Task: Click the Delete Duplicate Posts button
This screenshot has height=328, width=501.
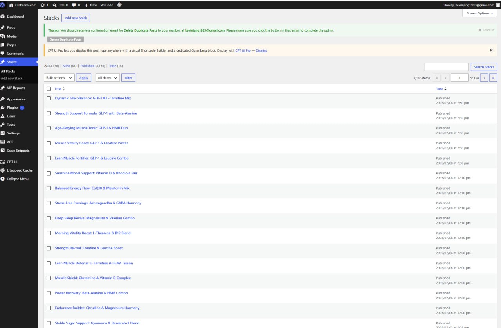Action: pos(65,39)
